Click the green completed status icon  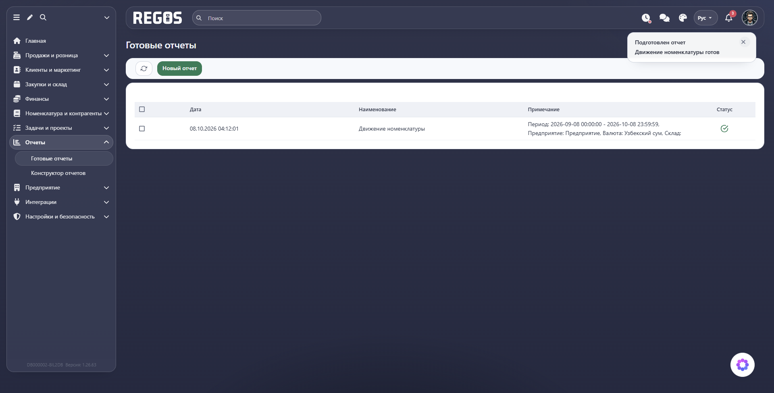click(x=724, y=129)
